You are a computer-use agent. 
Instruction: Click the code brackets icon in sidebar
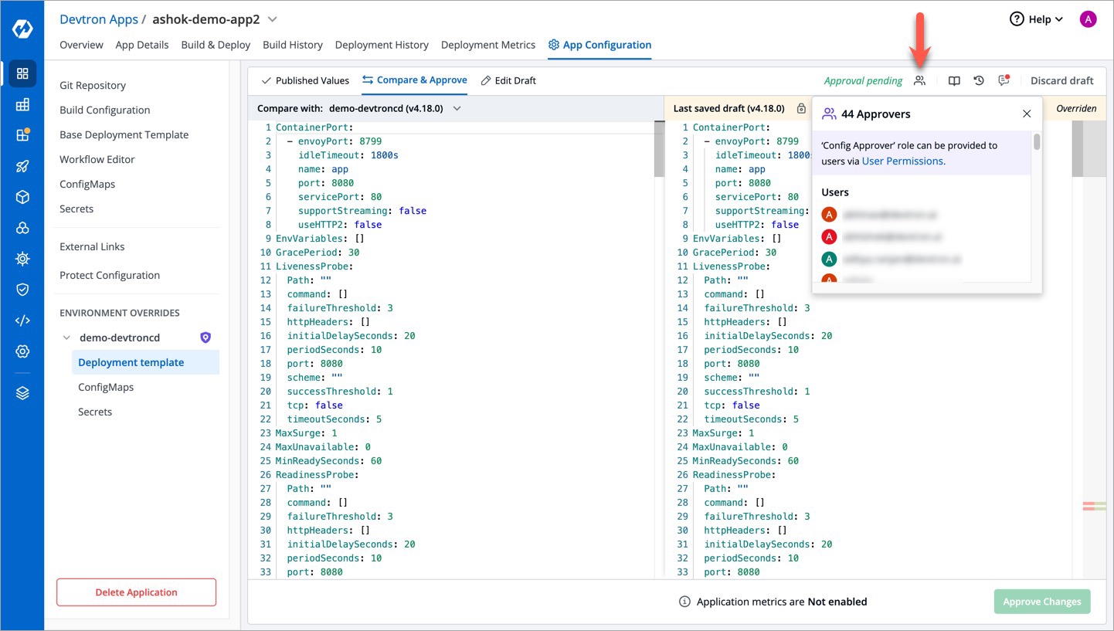point(22,321)
